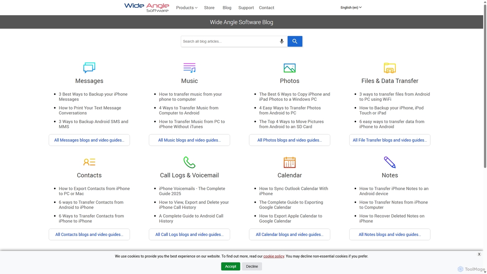Click the Messages chat bubbles icon
This screenshot has height=274, width=487.
89,68
